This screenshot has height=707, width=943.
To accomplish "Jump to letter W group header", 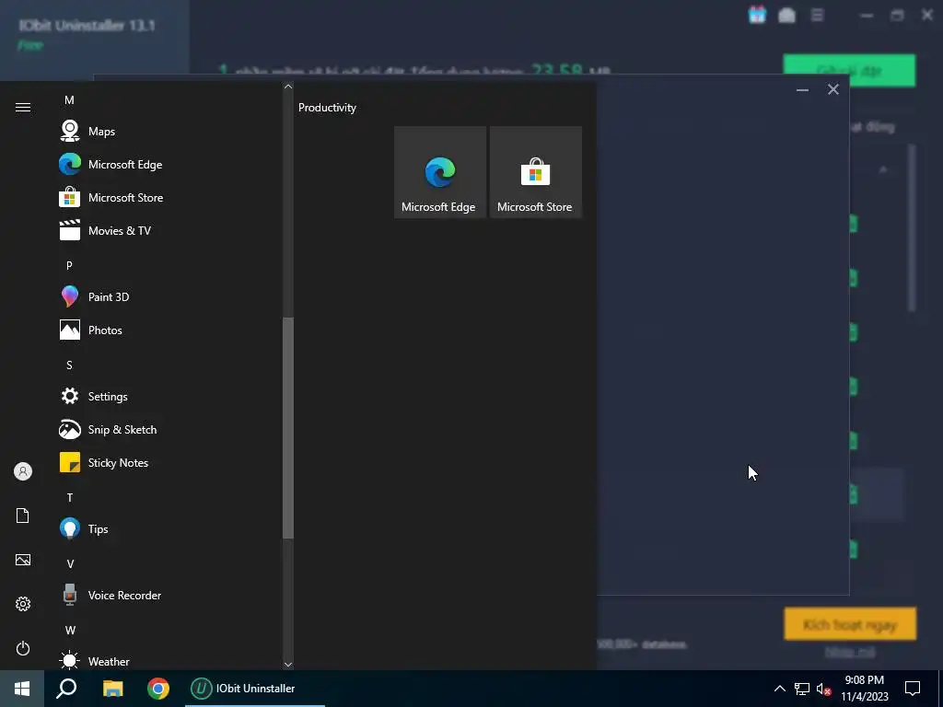I will pos(70,630).
